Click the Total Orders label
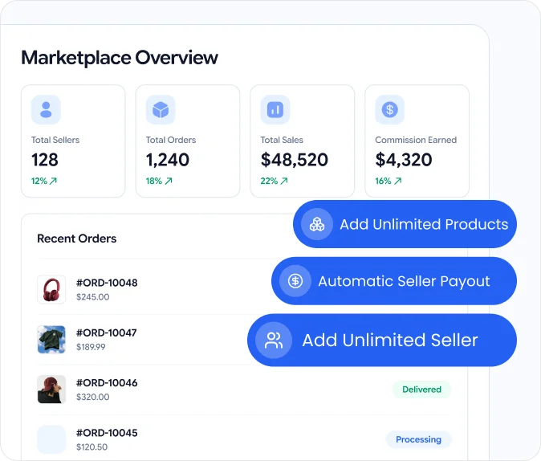Image resolution: width=541 pixels, height=461 pixels. pyautogui.click(x=171, y=140)
